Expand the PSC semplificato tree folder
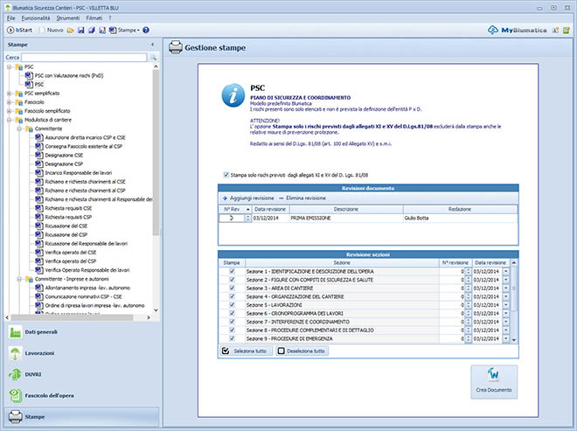Viewport: 577px width, 431px height. (x=10, y=93)
